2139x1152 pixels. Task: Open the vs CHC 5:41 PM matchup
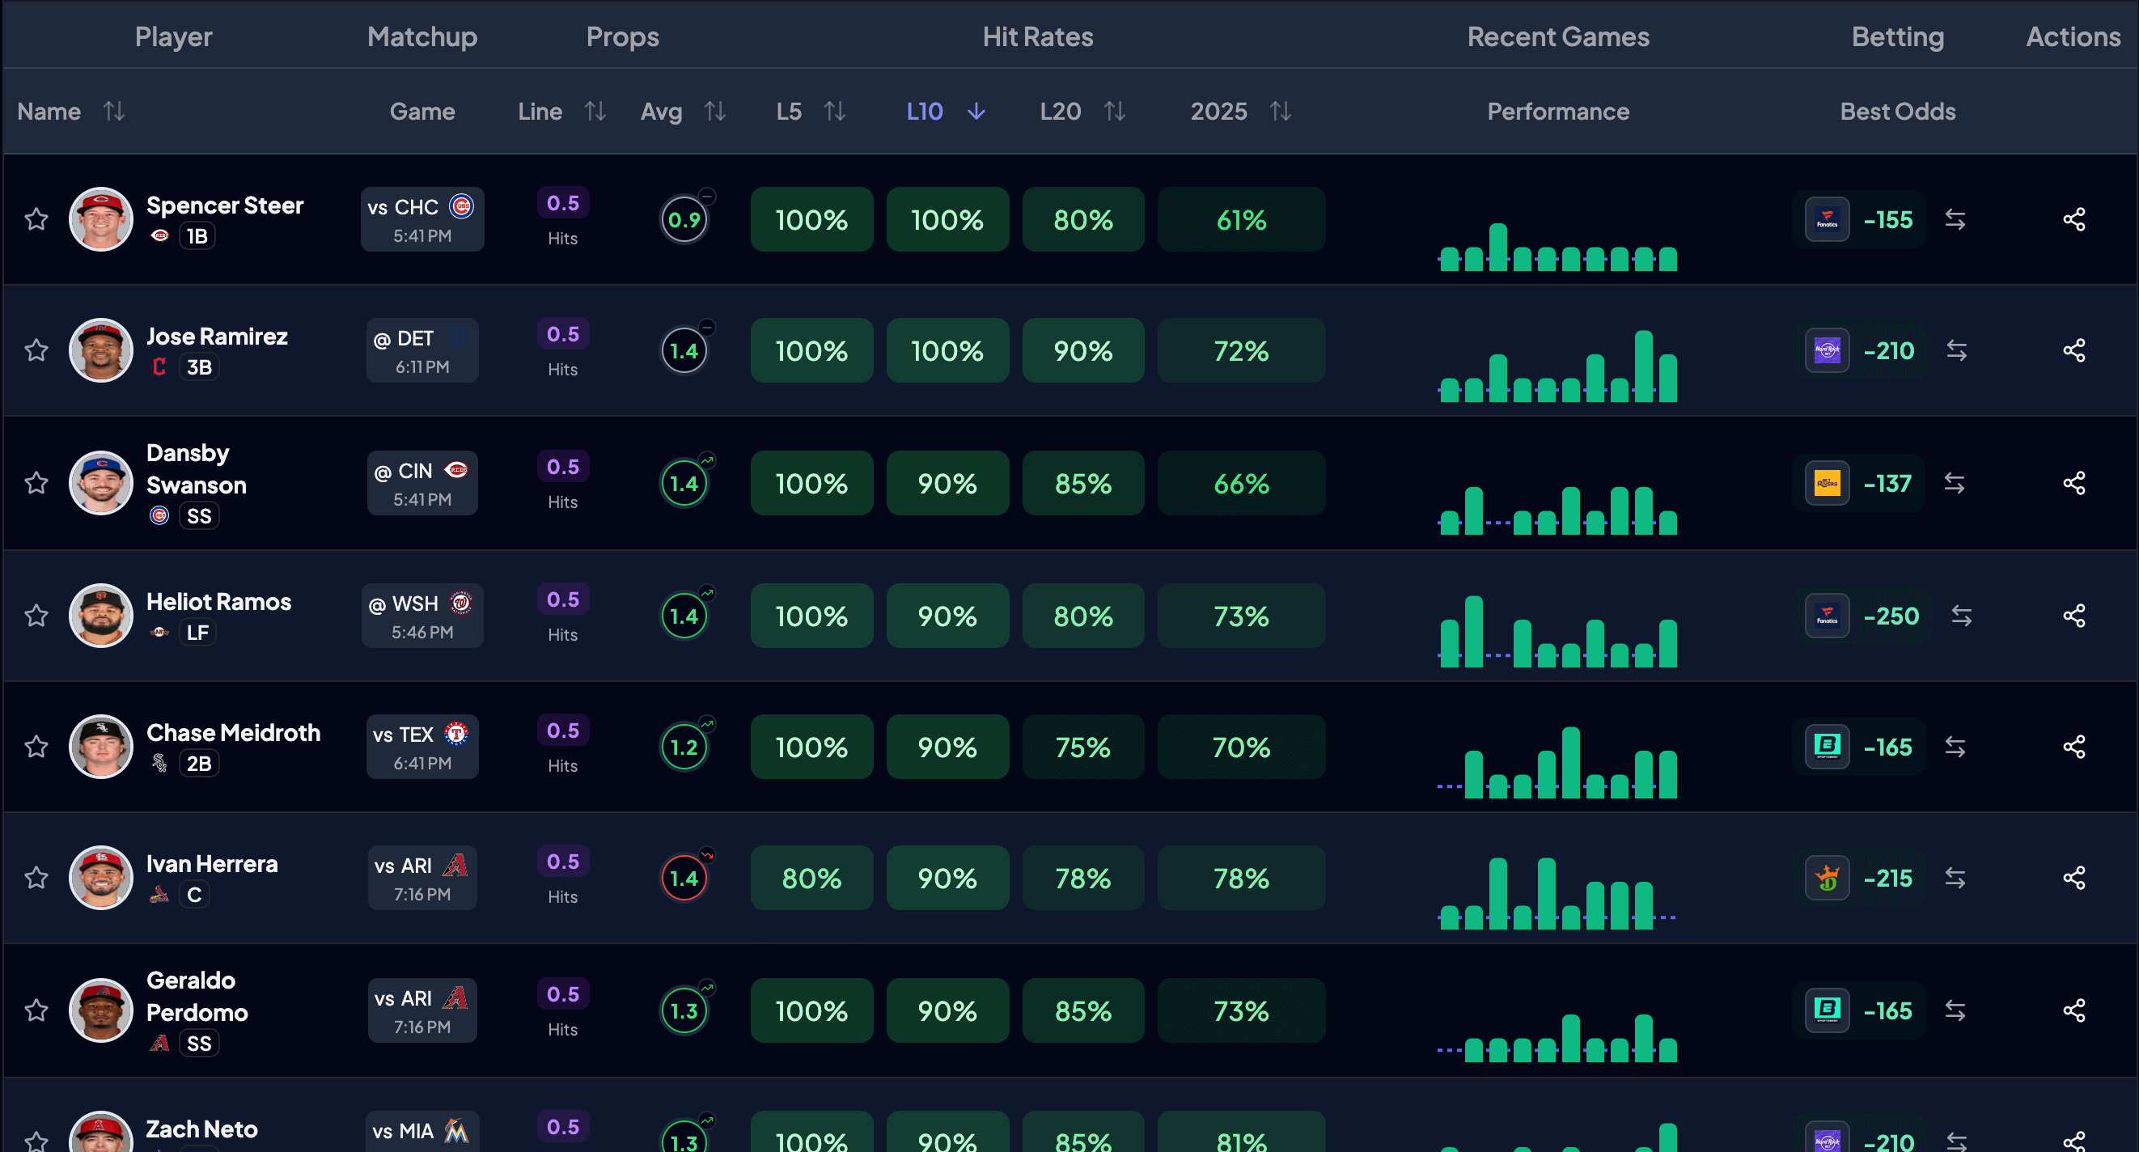point(421,219)
